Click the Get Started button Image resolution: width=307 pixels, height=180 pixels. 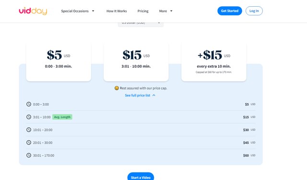(230, 11)
